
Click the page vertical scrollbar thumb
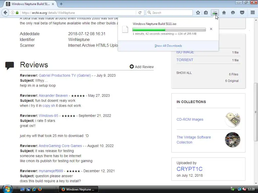(256, 112)
